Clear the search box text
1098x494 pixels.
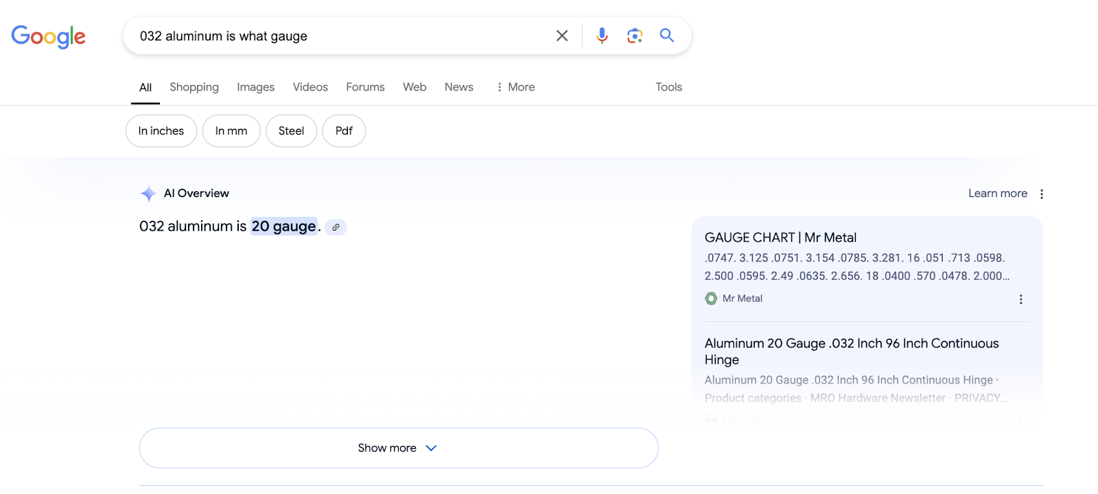coord(561,36)
